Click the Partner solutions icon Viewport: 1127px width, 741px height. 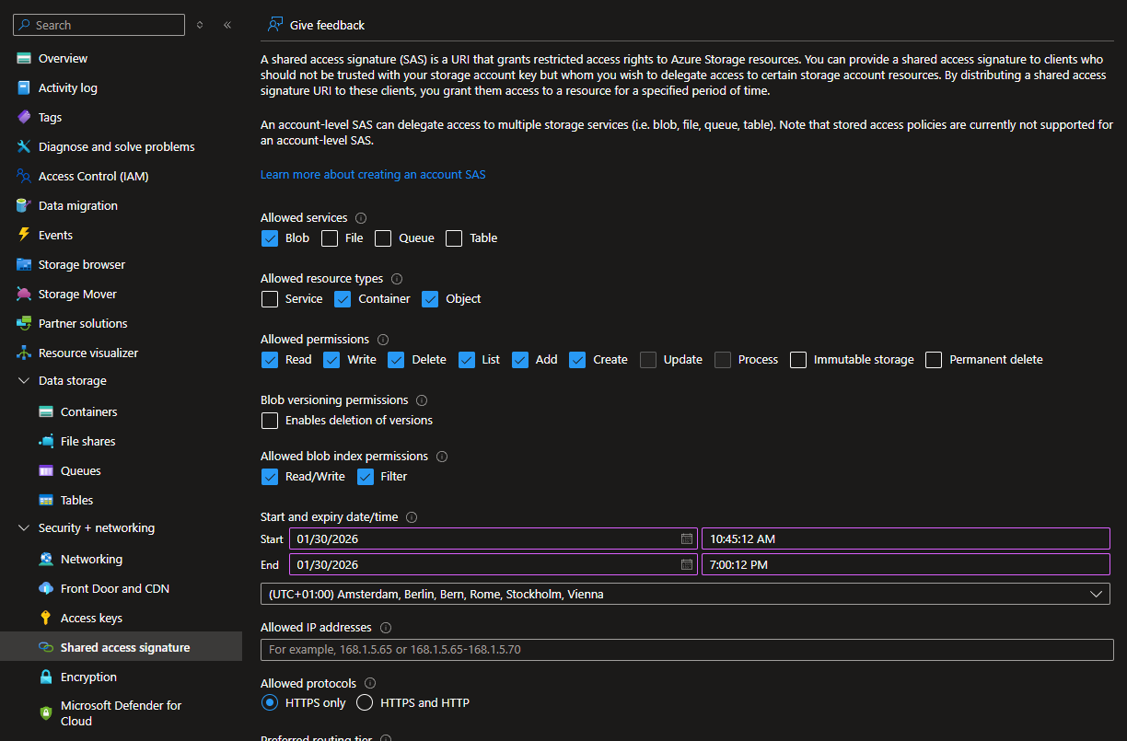(24, 323)
